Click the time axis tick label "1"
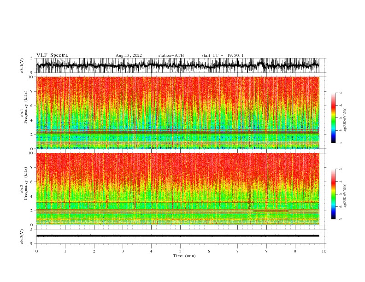Viewport: 365px width, 282px height. tap(65, 251)
